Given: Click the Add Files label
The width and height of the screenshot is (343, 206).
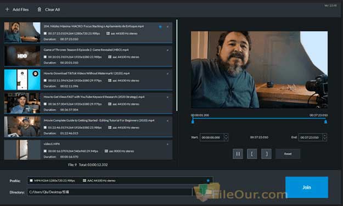Looking at the screenshot, I should tap(20, 10).
